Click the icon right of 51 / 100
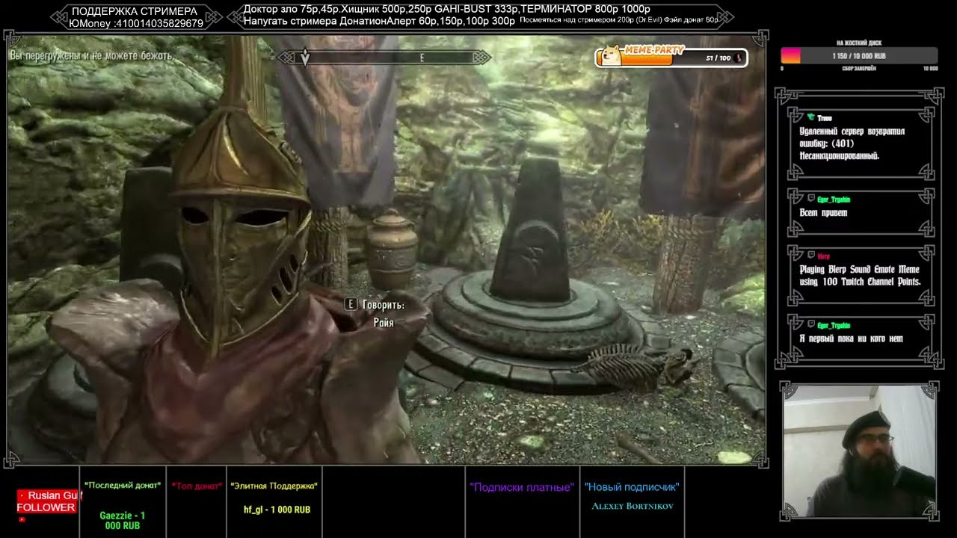 739,58
